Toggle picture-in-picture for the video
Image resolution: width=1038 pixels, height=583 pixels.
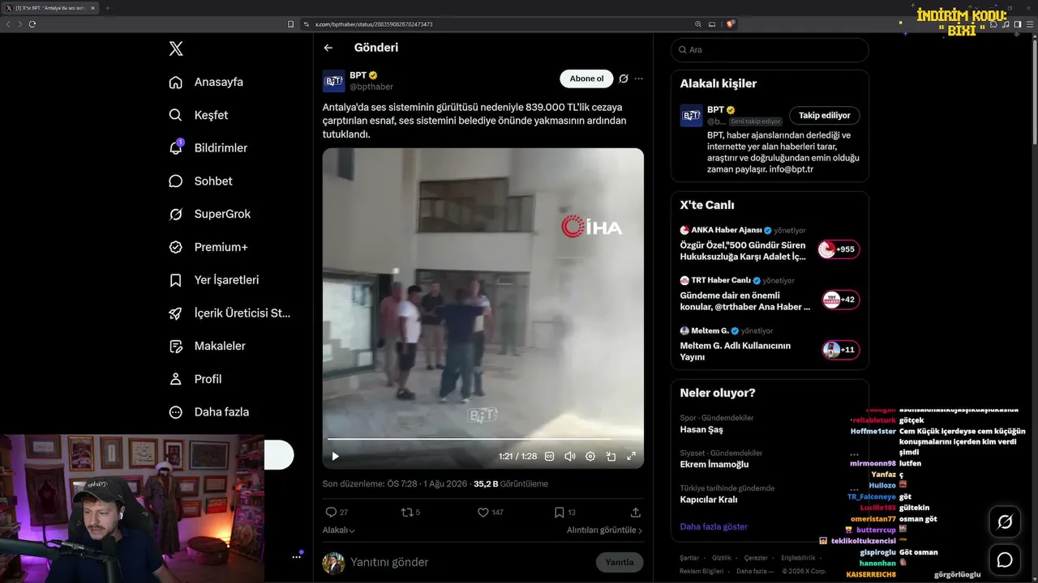pos(611,457)
